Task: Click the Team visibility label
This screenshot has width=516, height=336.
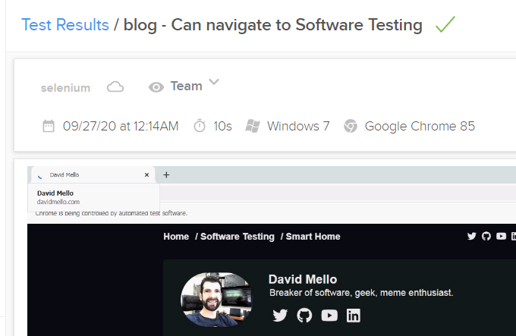Action: (x=186, y=86)
